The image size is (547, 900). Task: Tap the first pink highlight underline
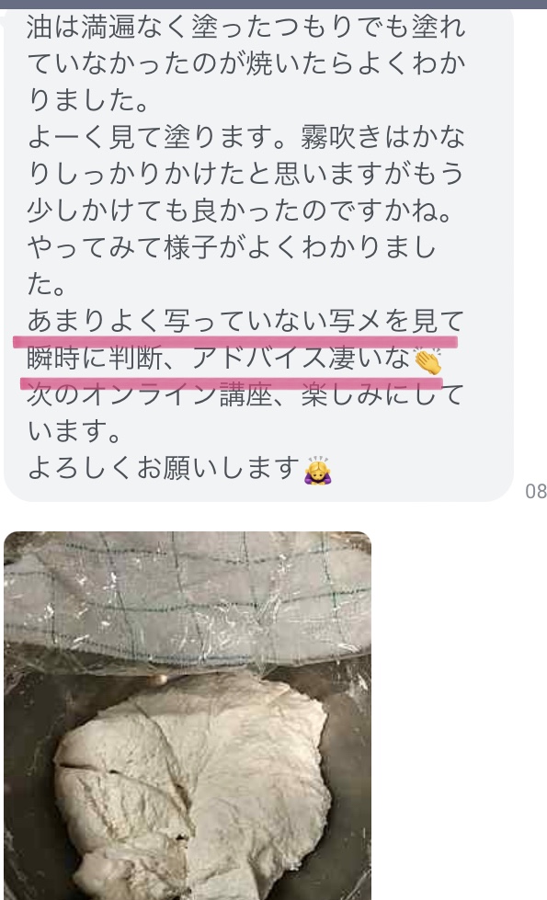[x=235, y=341]
